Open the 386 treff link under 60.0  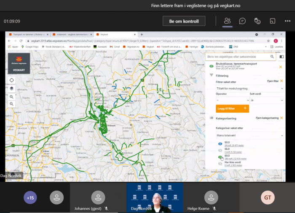(x=235, y=159)
